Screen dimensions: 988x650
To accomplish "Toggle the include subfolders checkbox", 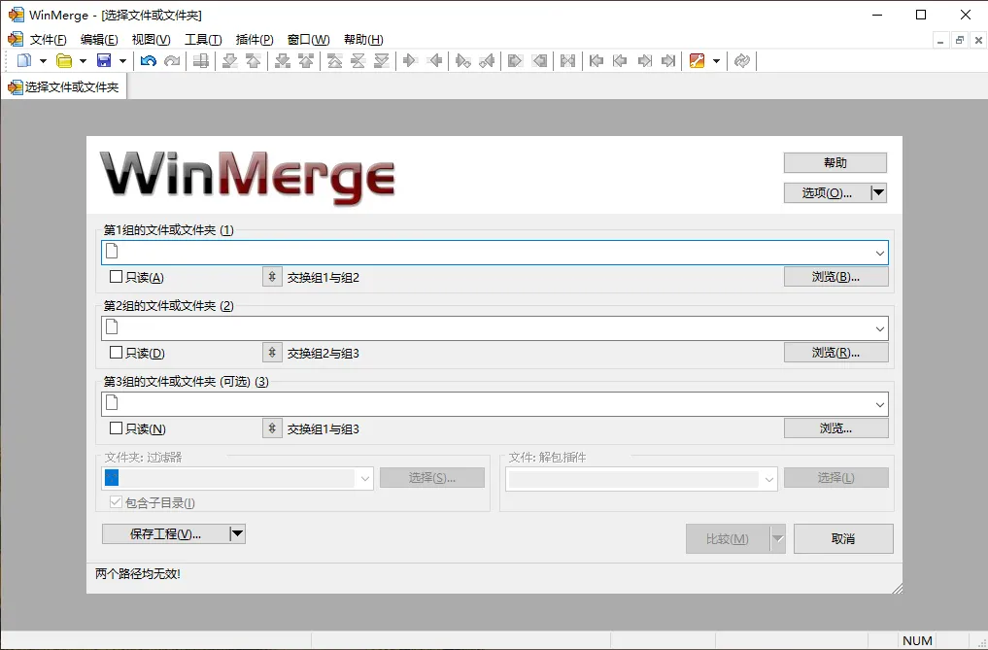I will tap(117, 501).
